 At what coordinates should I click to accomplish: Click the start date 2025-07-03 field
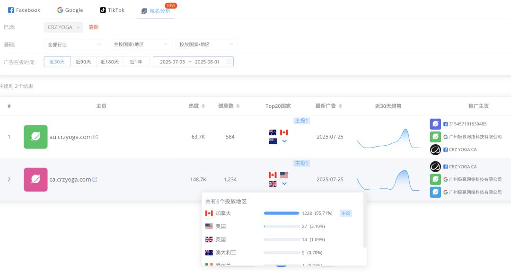[172, 62]
